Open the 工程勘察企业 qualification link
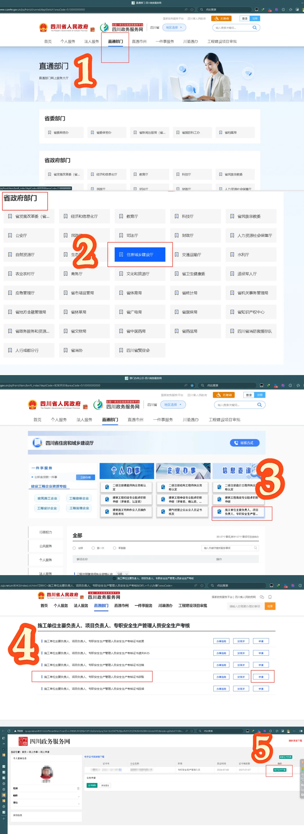 79,498
